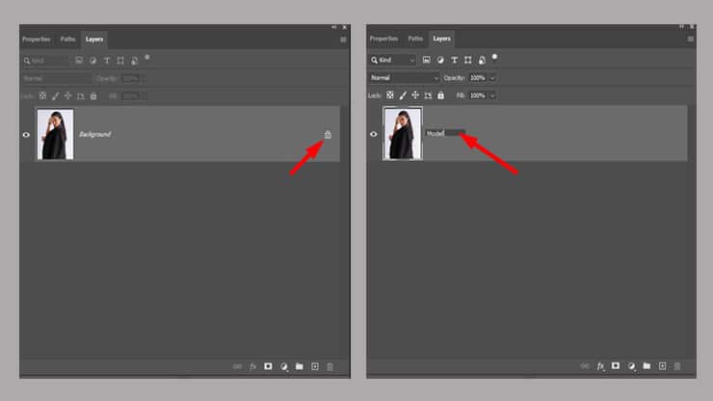Viewport: 713px width, 401px height.
Task: Click the Background layer lock icon
Action: click(x=328, y=134)
